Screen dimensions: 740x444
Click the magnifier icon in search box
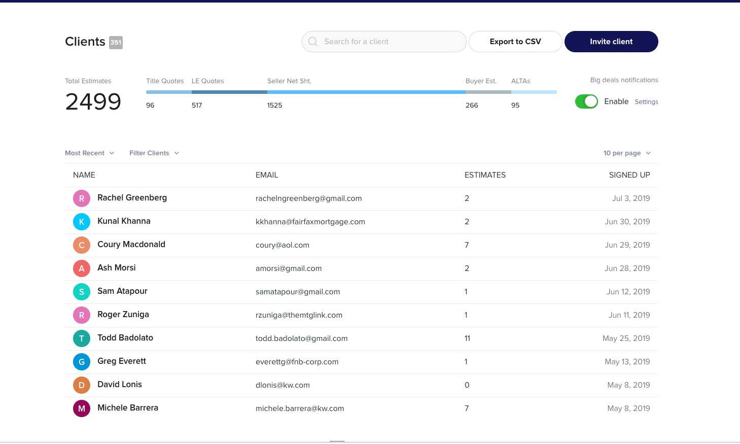313,42
